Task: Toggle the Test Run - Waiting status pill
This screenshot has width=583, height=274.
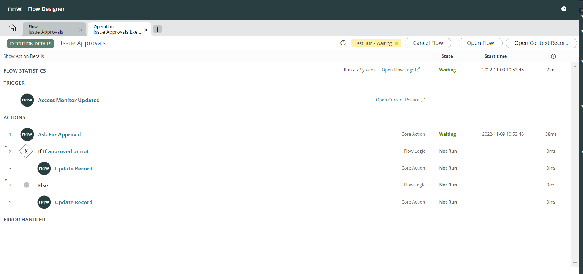Action: tap(376, 43)
